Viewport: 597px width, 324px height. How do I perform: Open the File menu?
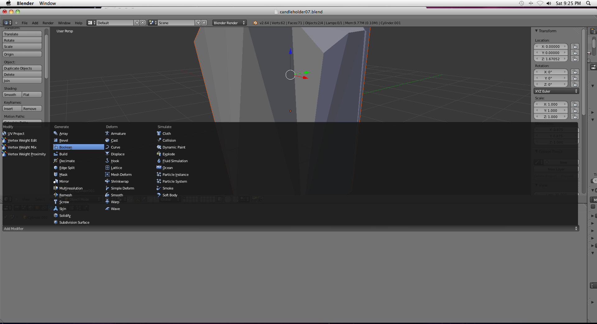[25, 23]
